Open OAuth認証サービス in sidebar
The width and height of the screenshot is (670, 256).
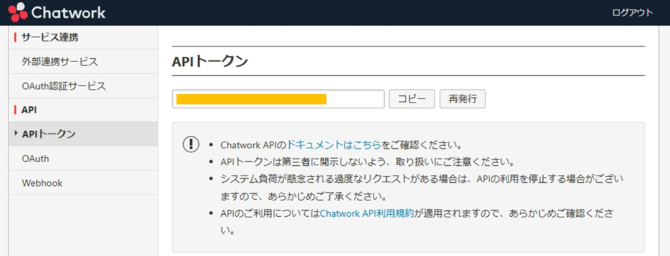83,86
